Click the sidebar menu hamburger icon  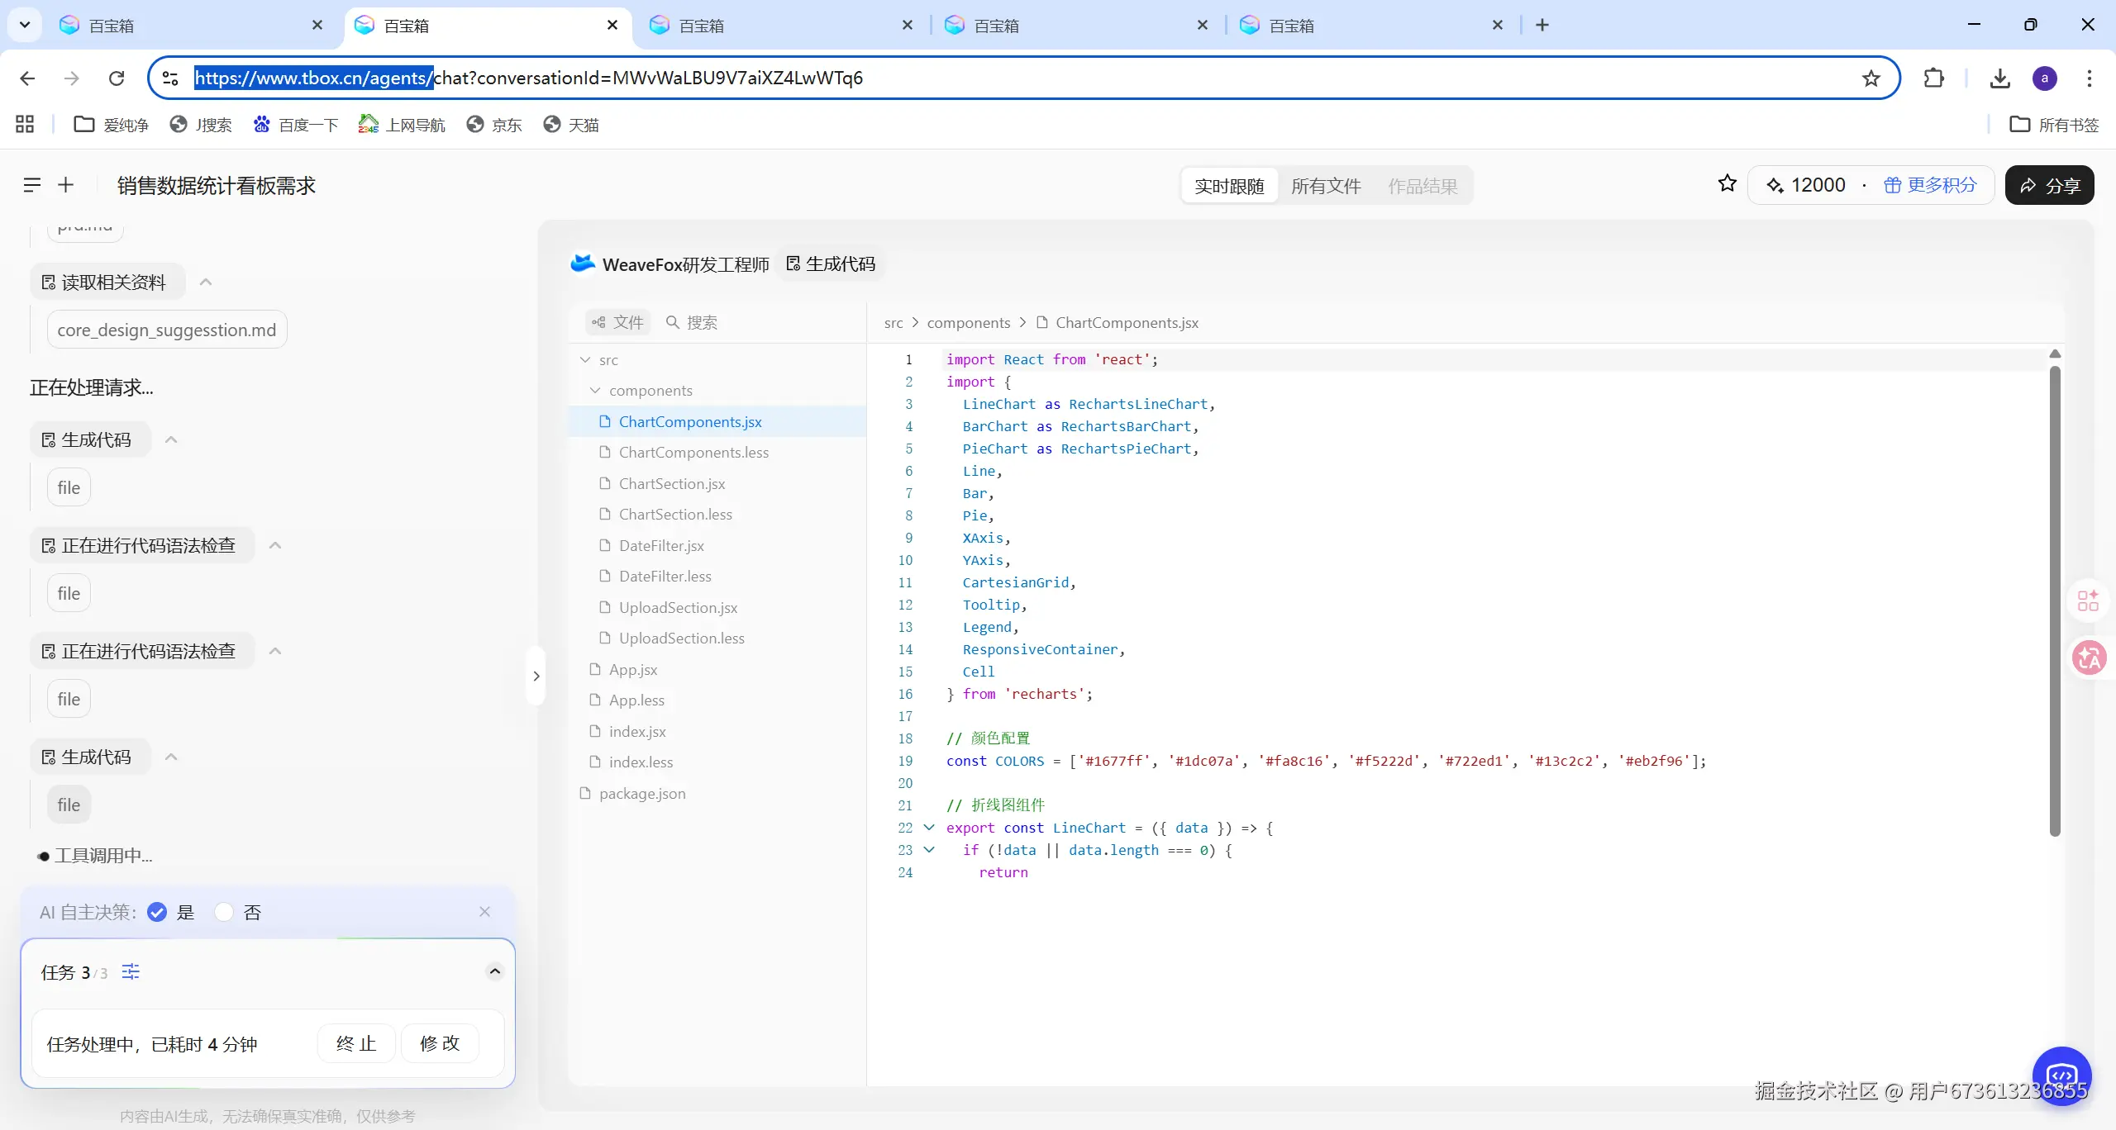click(x=31, y=185)
